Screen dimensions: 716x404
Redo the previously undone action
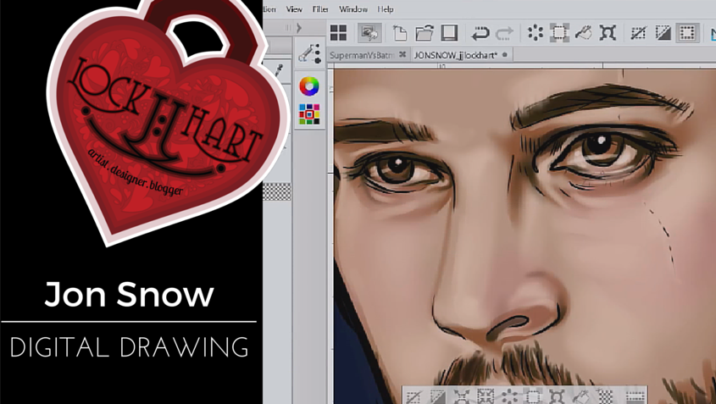(x=504, y=33)
